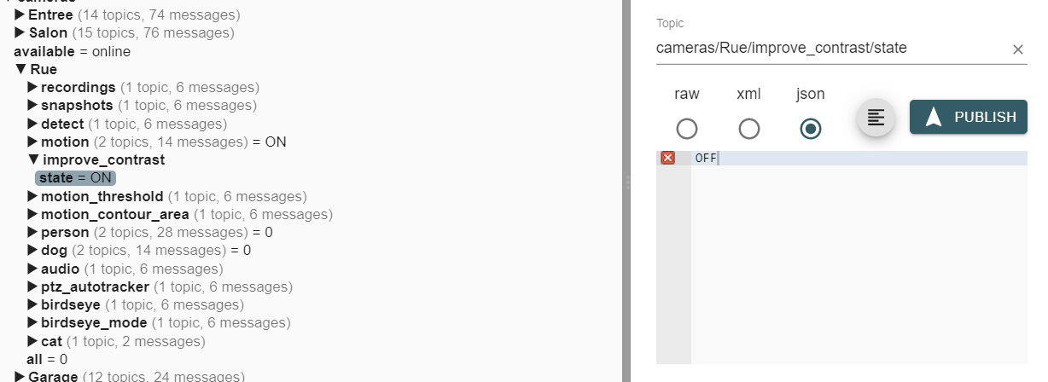Click the OFF payload editor line
This screenshot has height=382, width=1048.
click(x=859, y=158)
